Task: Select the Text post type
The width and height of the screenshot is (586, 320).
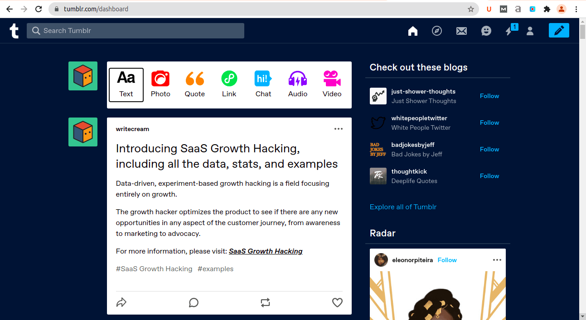Action: pyautogui.click(x=126, y=85)
